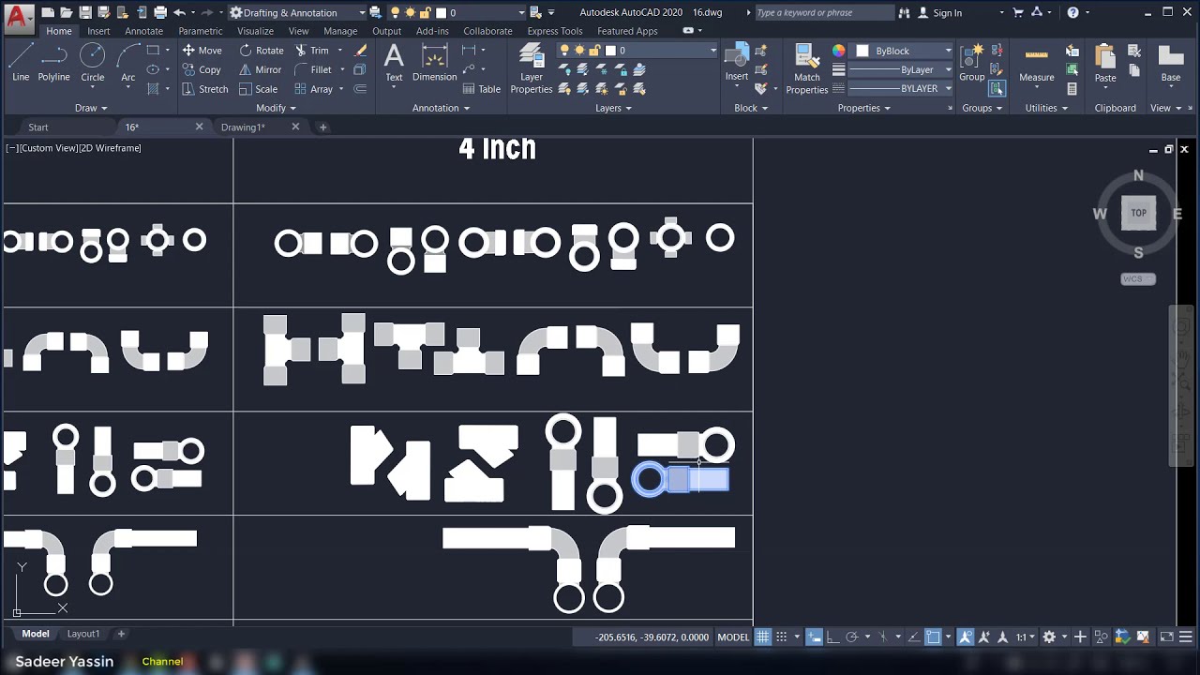This screenshot has height=675, width=1200.
Task: Click the Save icon in quick access toolbar
Action: coord(85,12)
